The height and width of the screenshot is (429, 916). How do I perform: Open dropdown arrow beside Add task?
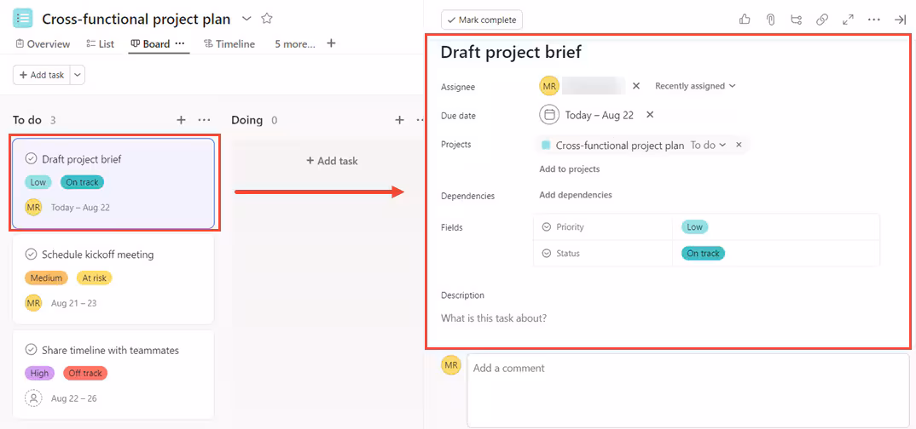(x=78, y=75)
